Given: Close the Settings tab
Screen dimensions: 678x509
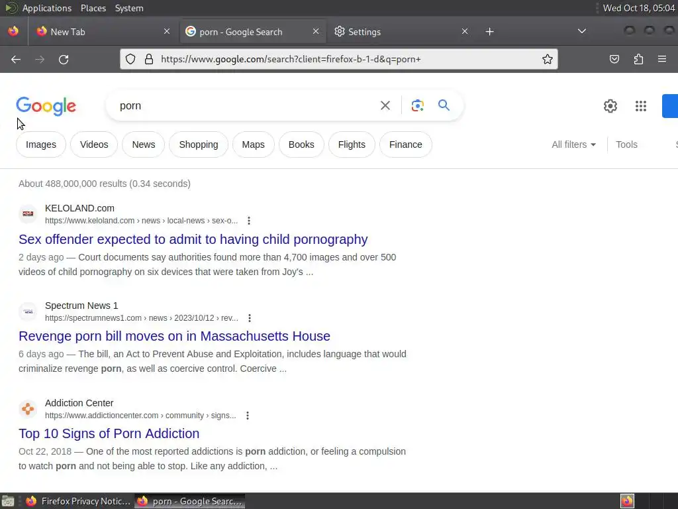Looking at the screenshot, I should click(465, 31).
